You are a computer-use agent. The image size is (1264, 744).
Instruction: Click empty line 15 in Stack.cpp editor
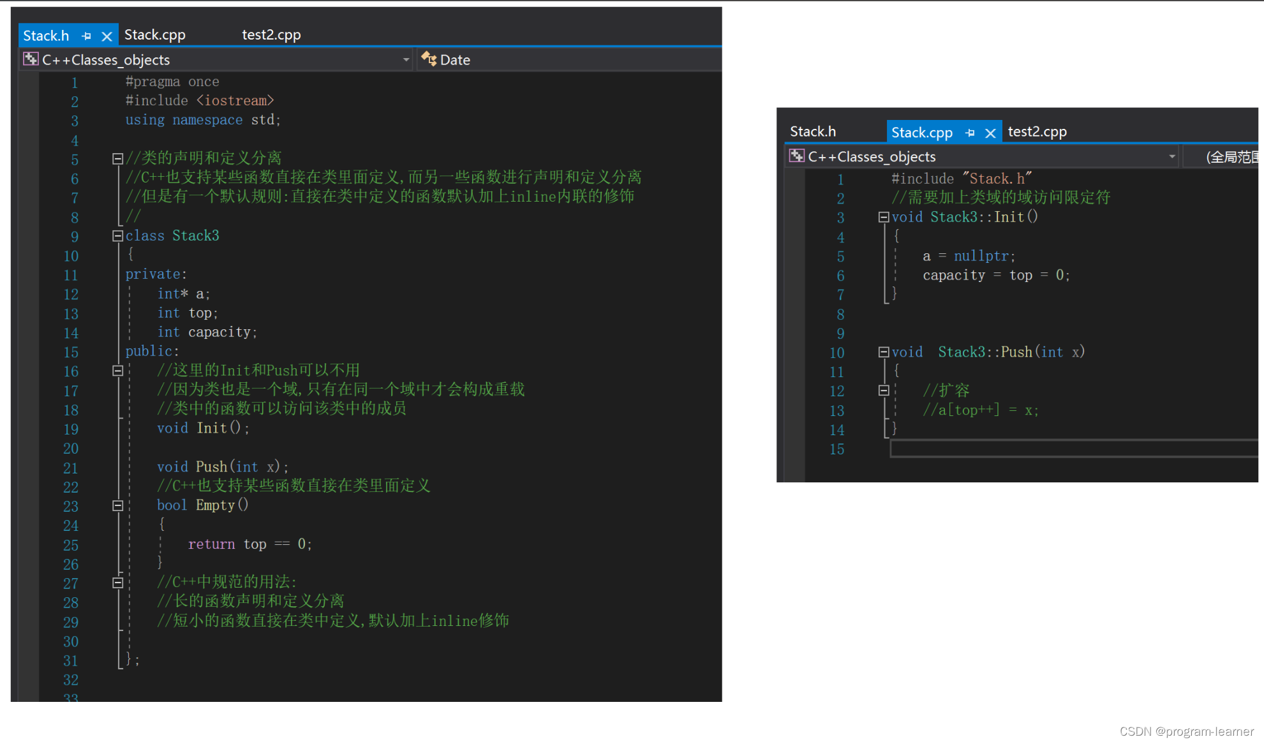(x=1074, y=449)
